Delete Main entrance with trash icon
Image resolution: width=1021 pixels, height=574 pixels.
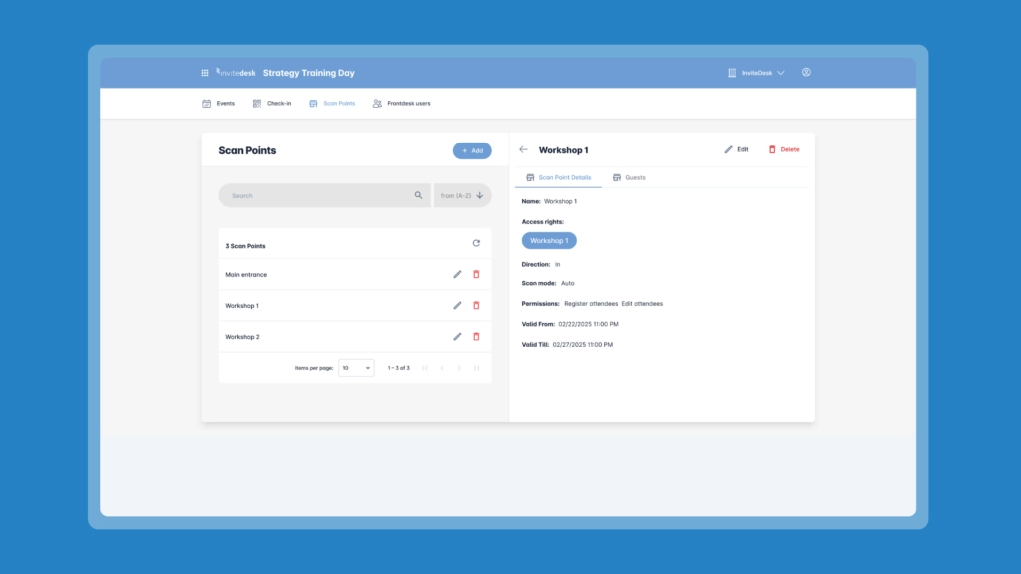pyautogui.click(x=476, y=275)
